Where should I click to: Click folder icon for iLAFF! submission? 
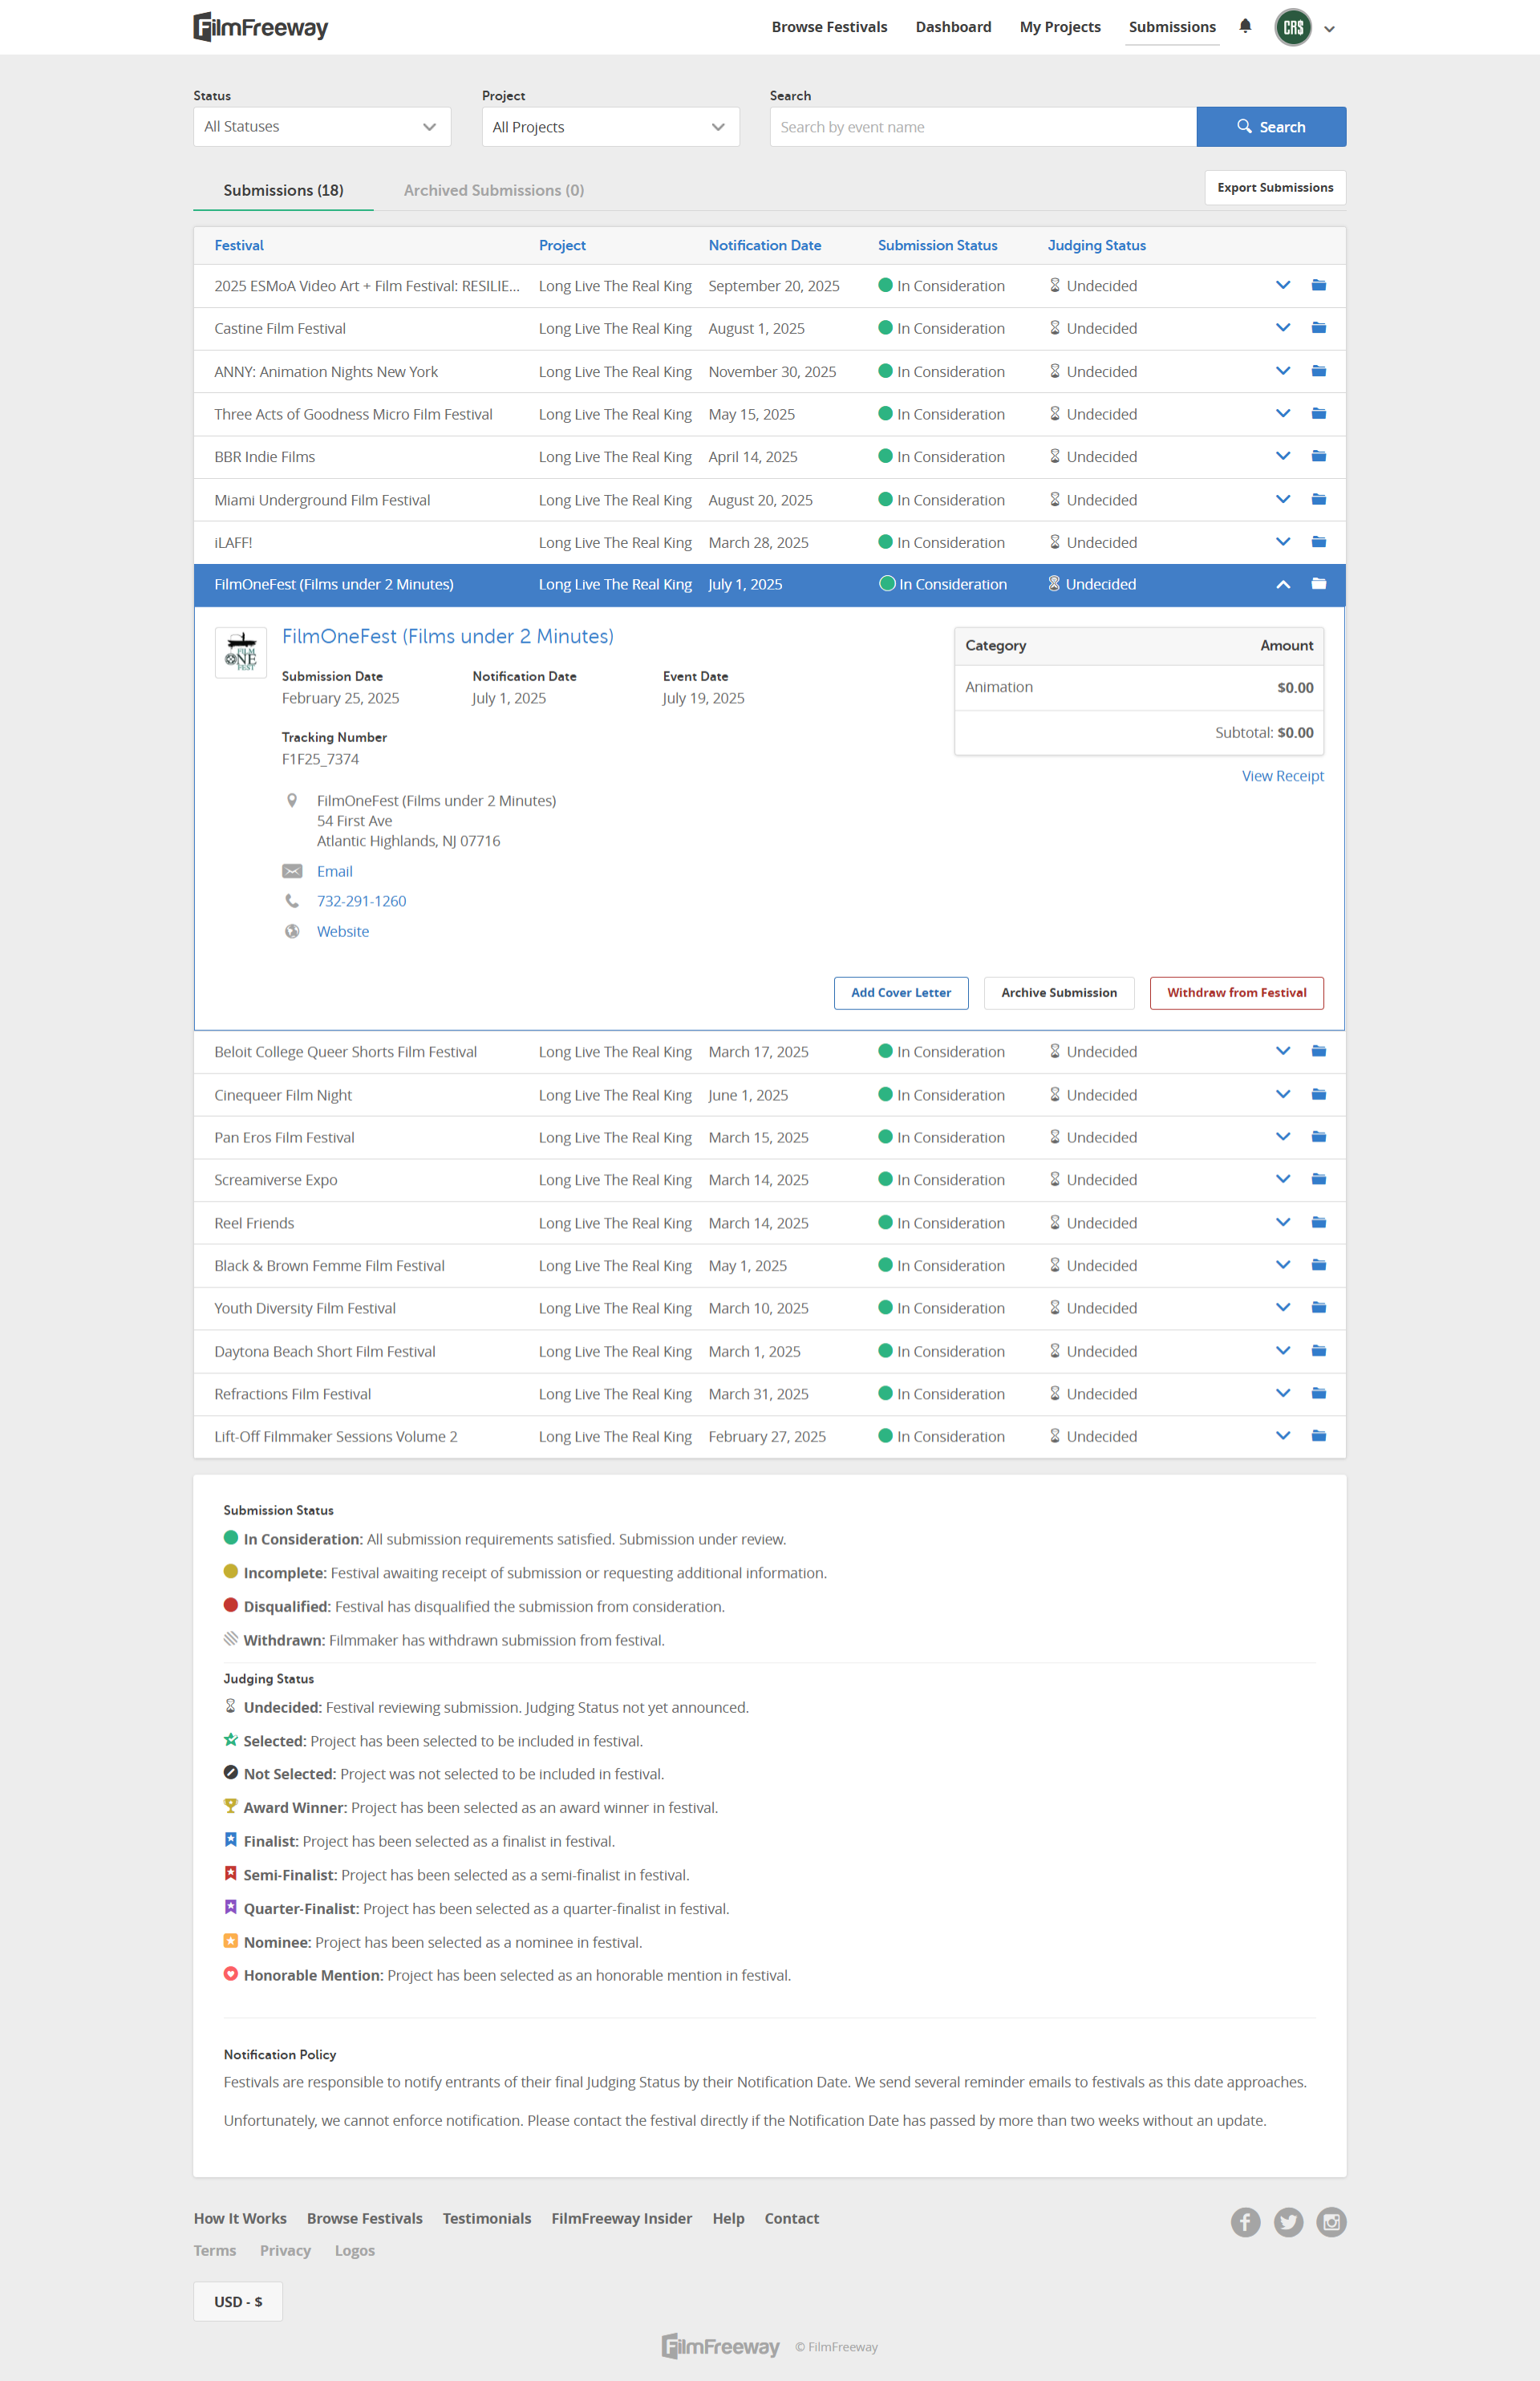1318,542
